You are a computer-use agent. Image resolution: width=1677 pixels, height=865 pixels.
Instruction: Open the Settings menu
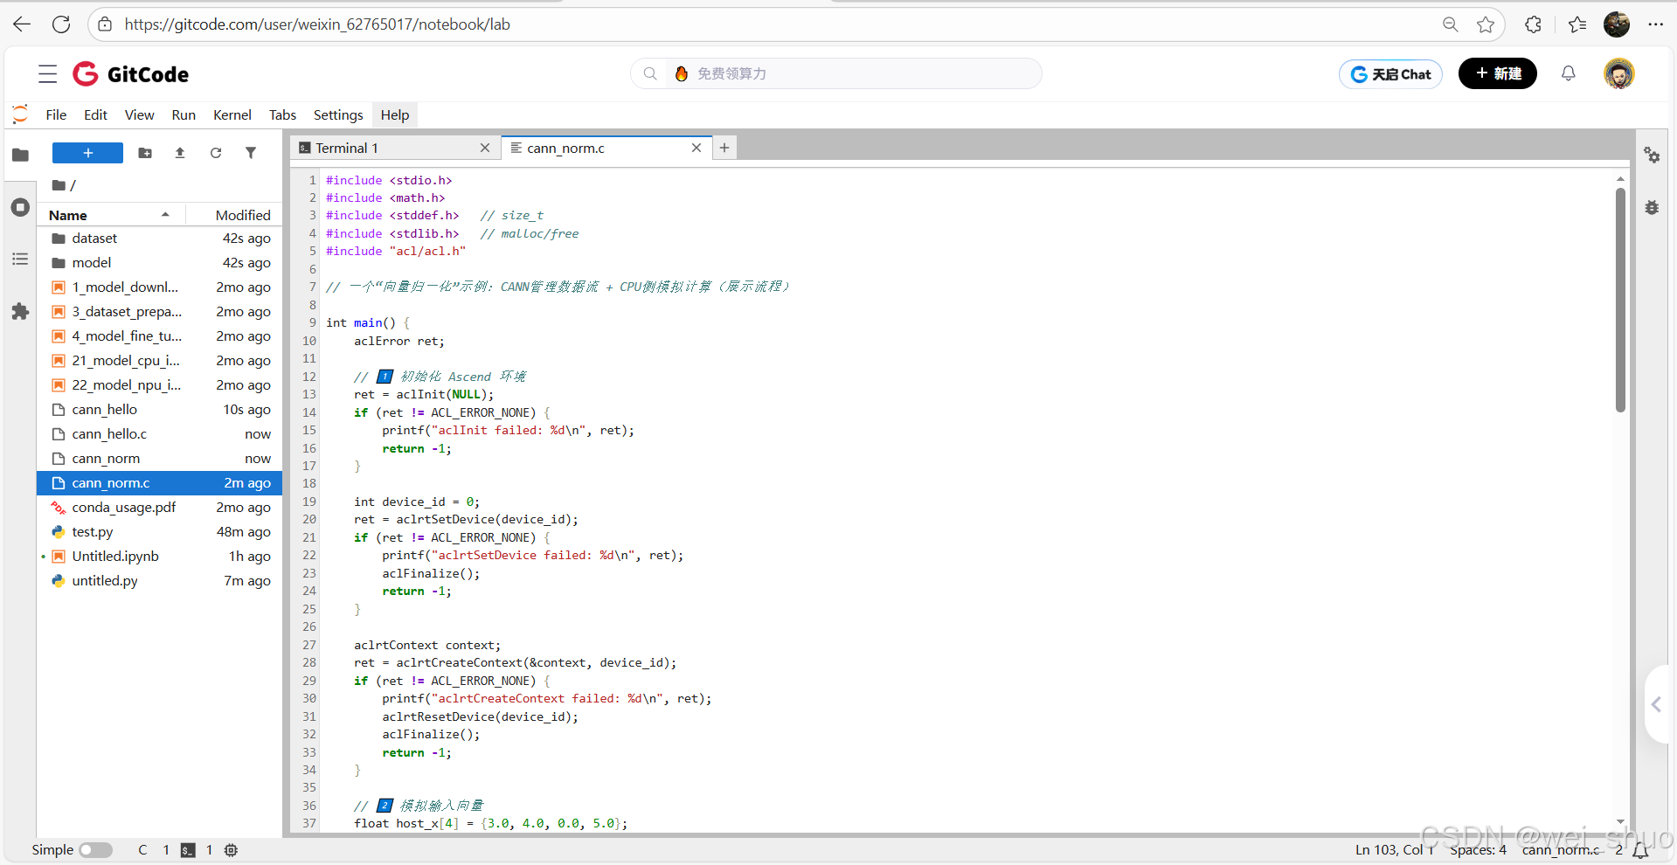(338, 114)
